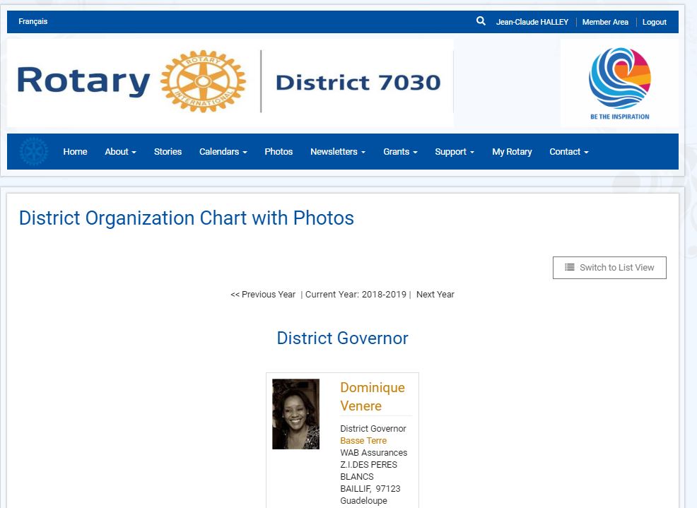Expand the Contact dropdown menu
This screenshot has height=508, width=697.
pyautogui.click(x=568, y=152)
